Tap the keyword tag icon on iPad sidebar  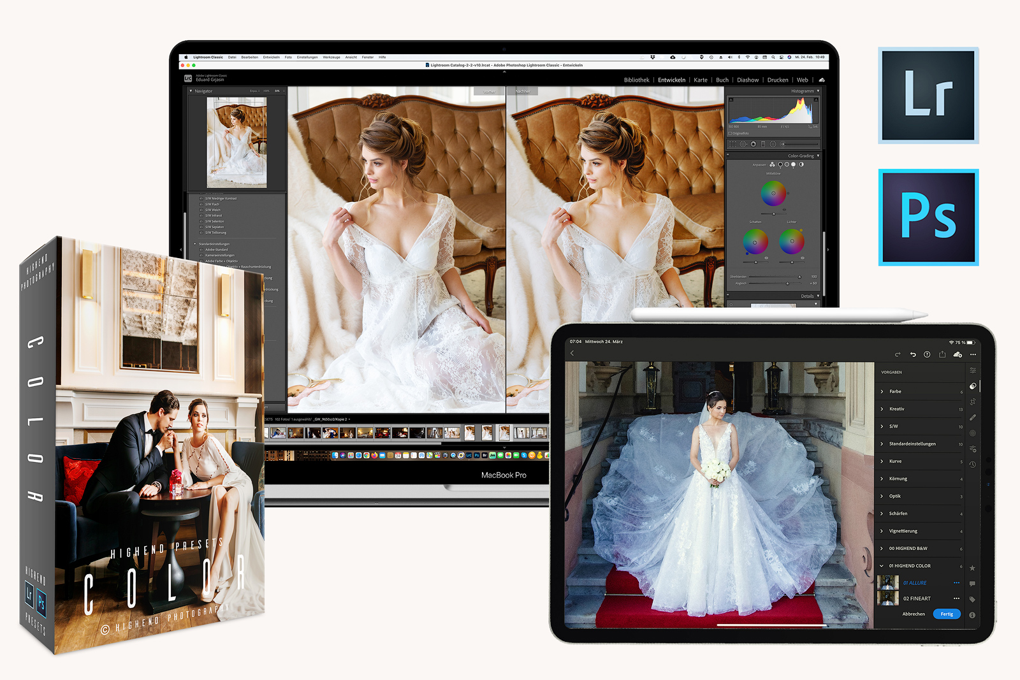pyautogui.click(x=972, y=599)
